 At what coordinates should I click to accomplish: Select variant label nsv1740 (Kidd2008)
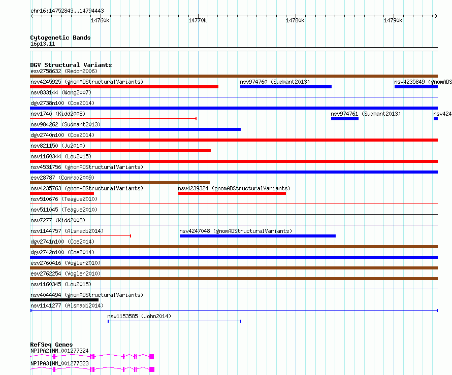click(58, 114)
